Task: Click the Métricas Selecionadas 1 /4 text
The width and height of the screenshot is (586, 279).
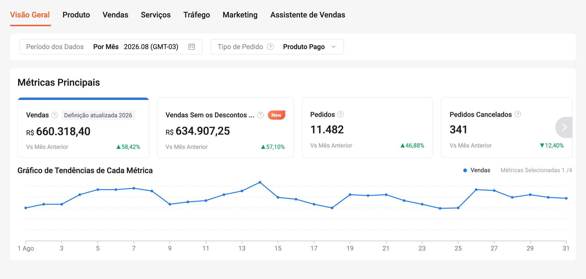Action: tap(536, 170)
